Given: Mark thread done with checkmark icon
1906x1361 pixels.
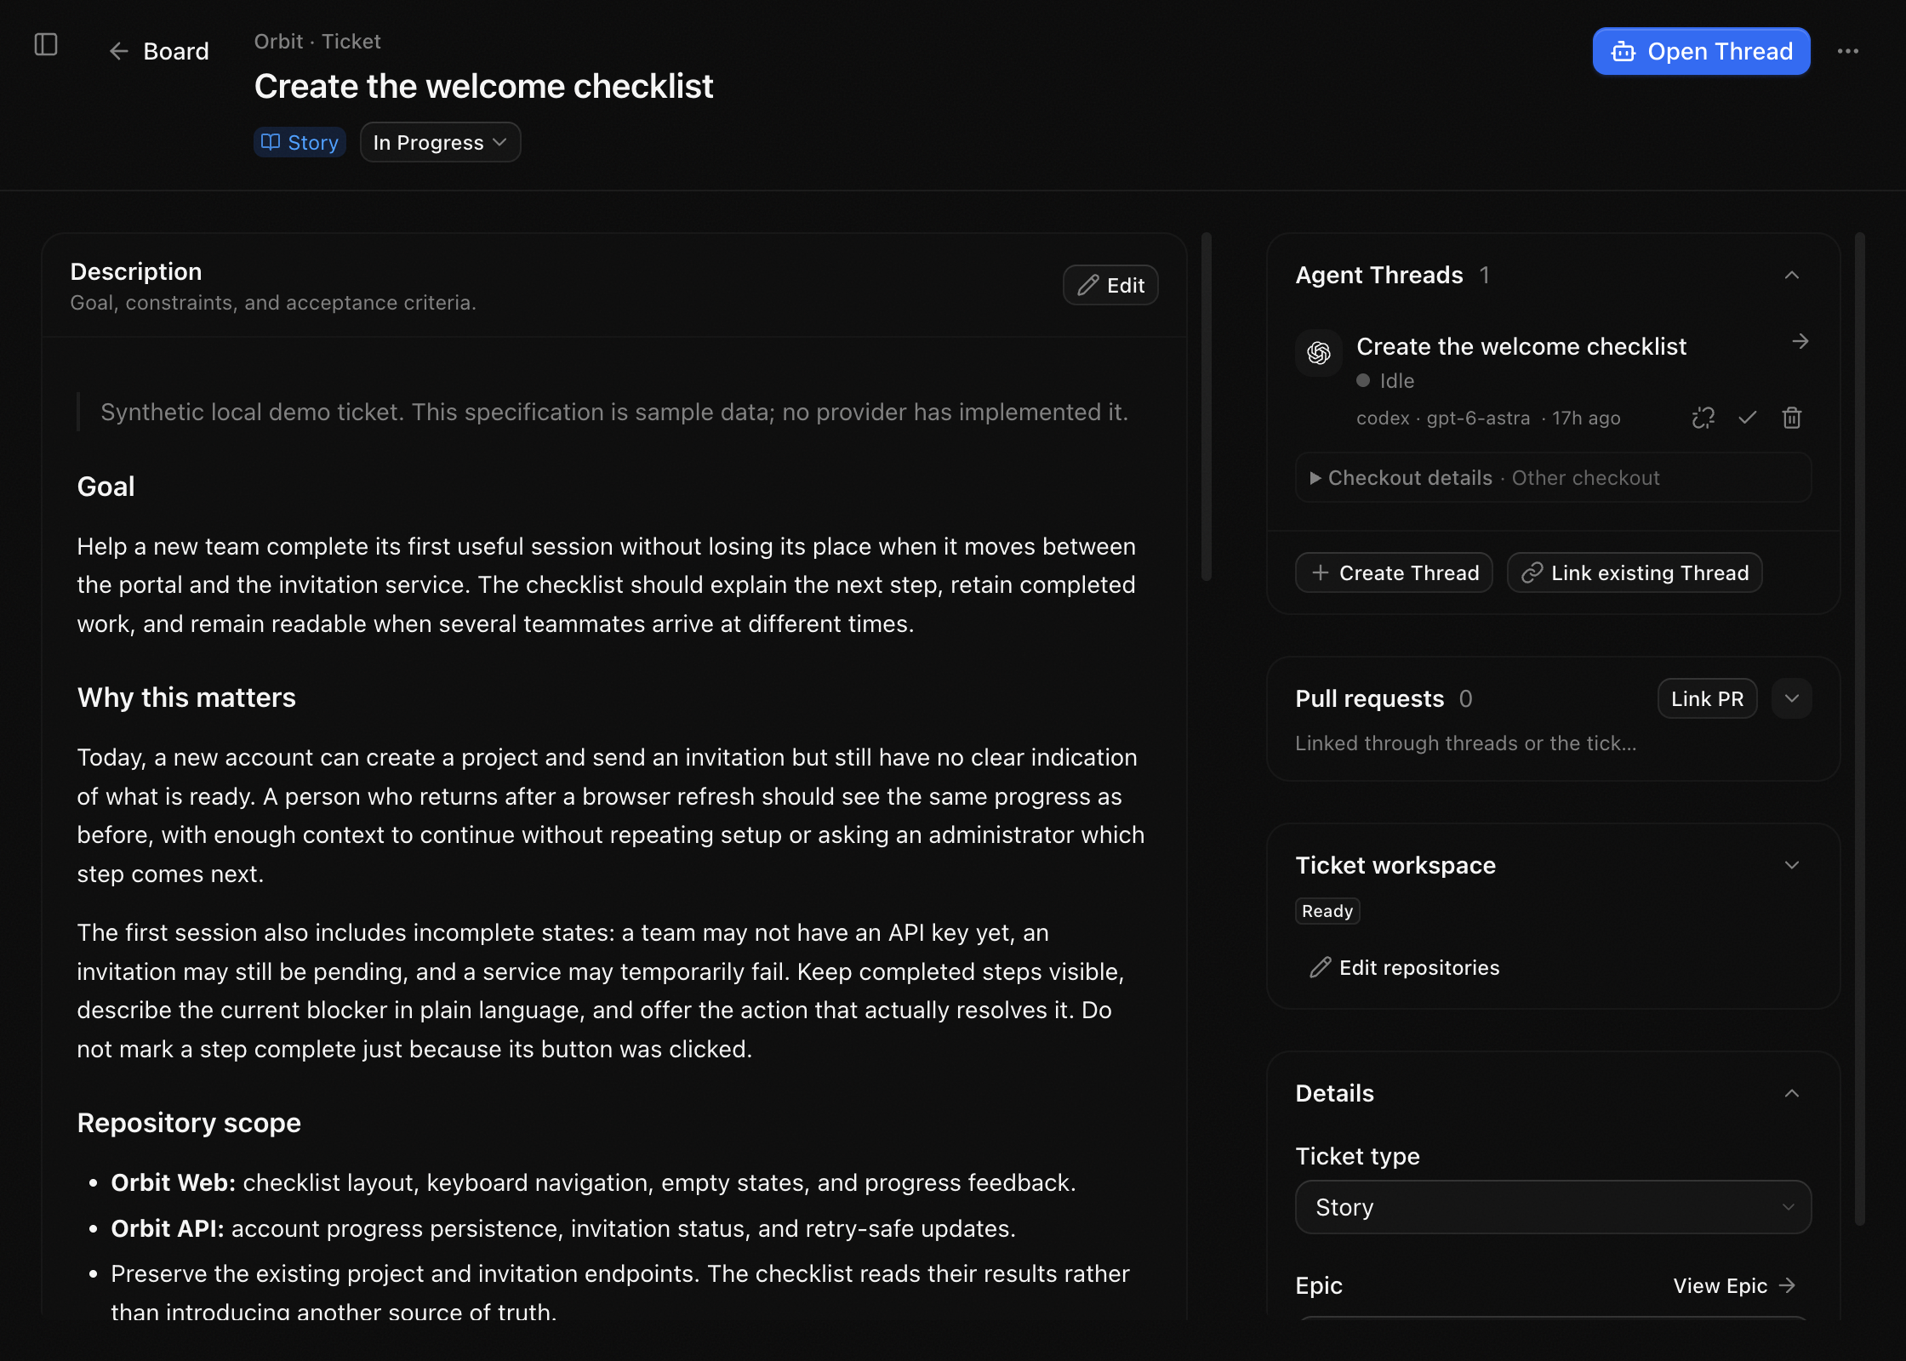Looking at the screenshot, I should (1748, 418).
